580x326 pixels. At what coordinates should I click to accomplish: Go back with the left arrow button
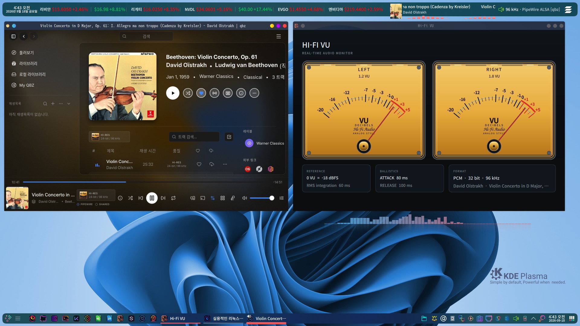coord(24,36)
